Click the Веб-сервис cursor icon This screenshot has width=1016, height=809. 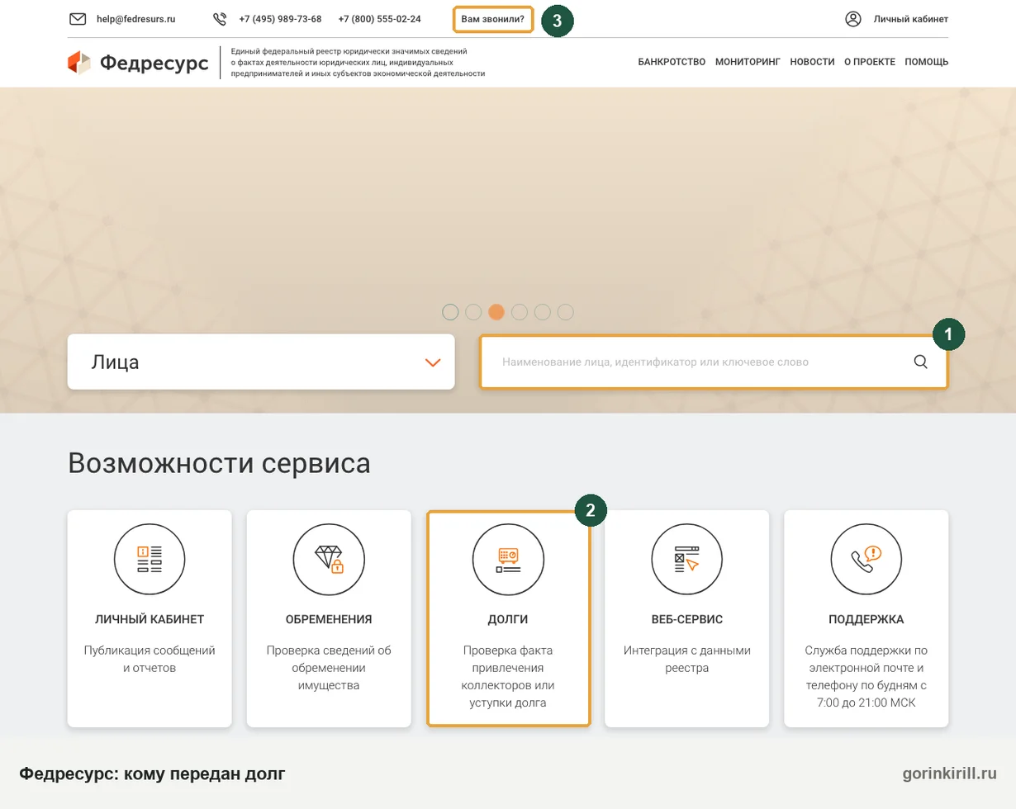click(687, 559)
